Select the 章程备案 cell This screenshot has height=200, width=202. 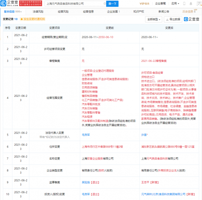pyautogui.click(x=55, y=61)
